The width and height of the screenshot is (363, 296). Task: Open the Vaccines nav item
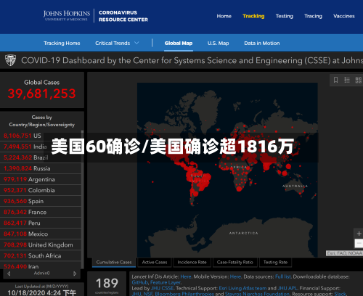pos(344,16)
